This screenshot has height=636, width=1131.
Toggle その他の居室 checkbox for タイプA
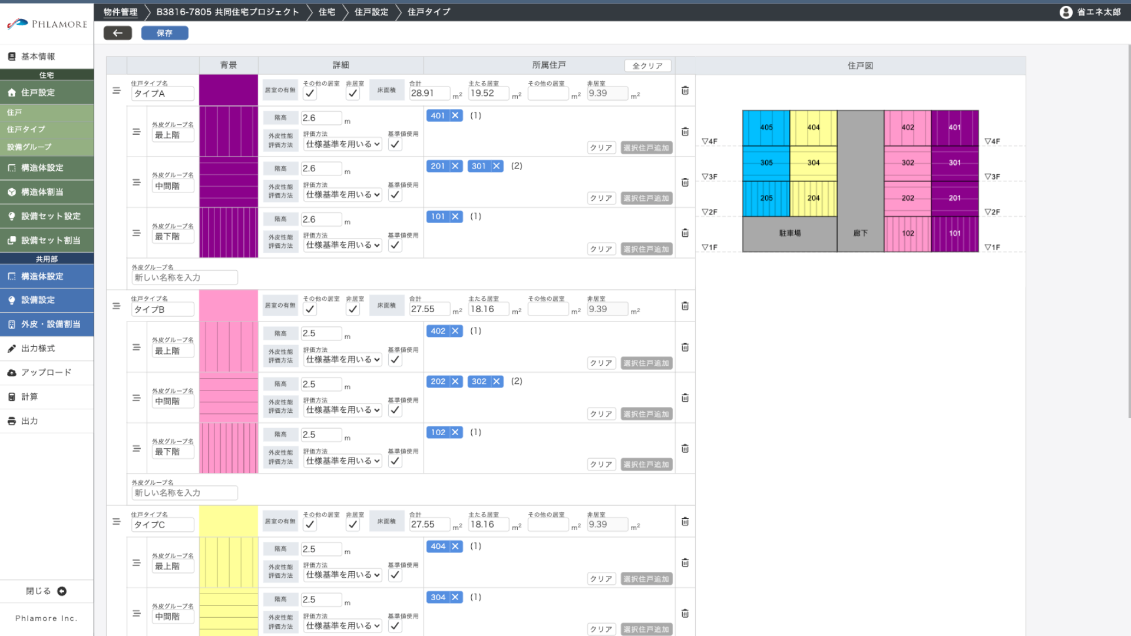[x=310, y=94]
